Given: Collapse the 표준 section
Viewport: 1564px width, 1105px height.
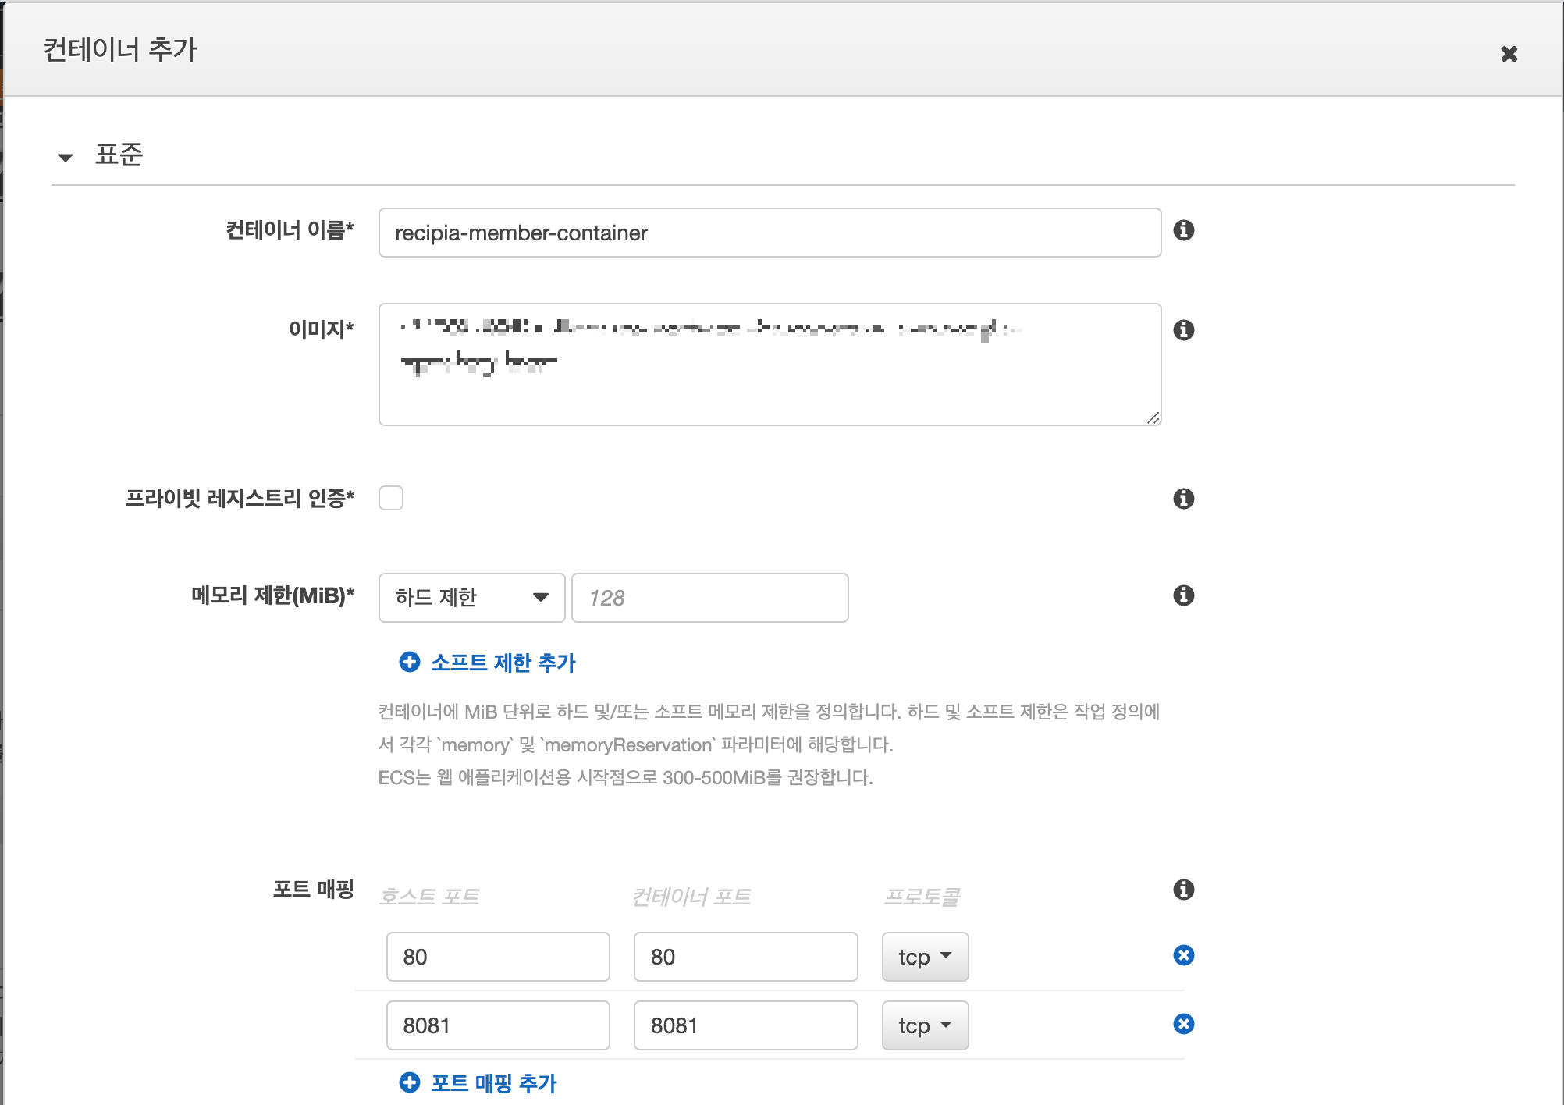Looking at the screenshot, I should [x=66, y=157].
